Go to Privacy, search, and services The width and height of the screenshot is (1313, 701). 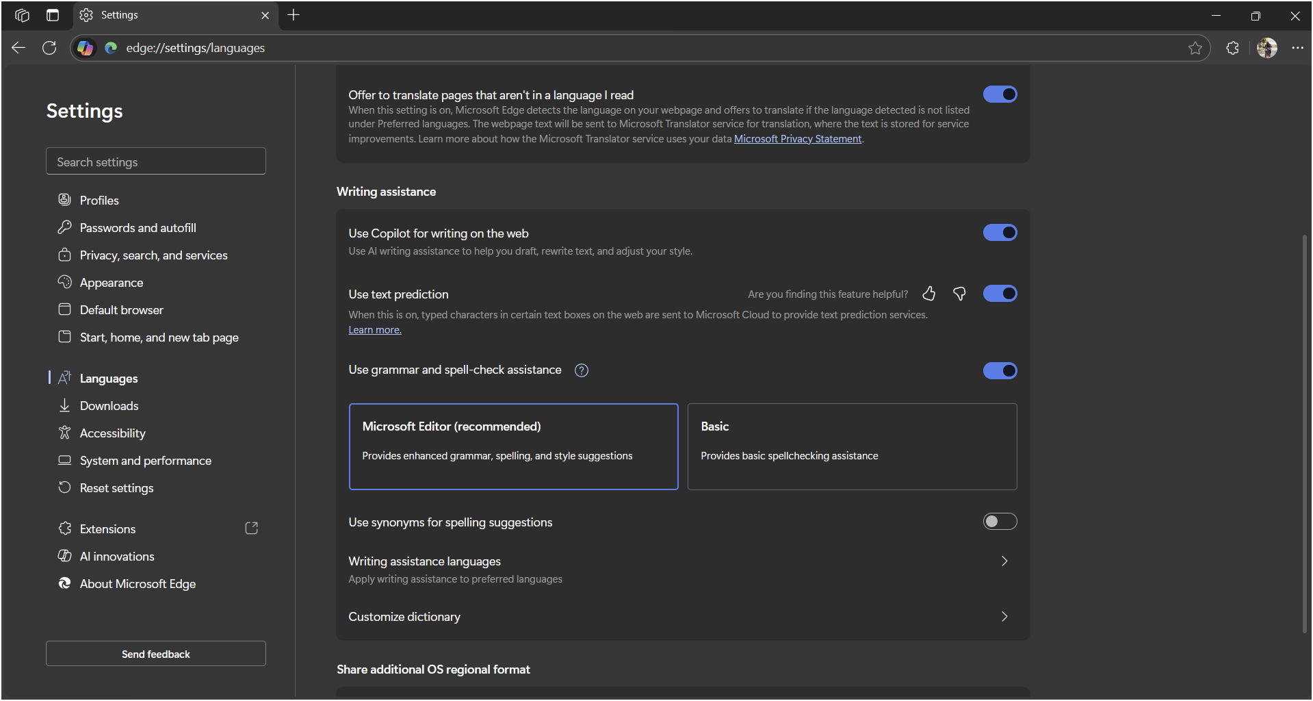[154, 255]
